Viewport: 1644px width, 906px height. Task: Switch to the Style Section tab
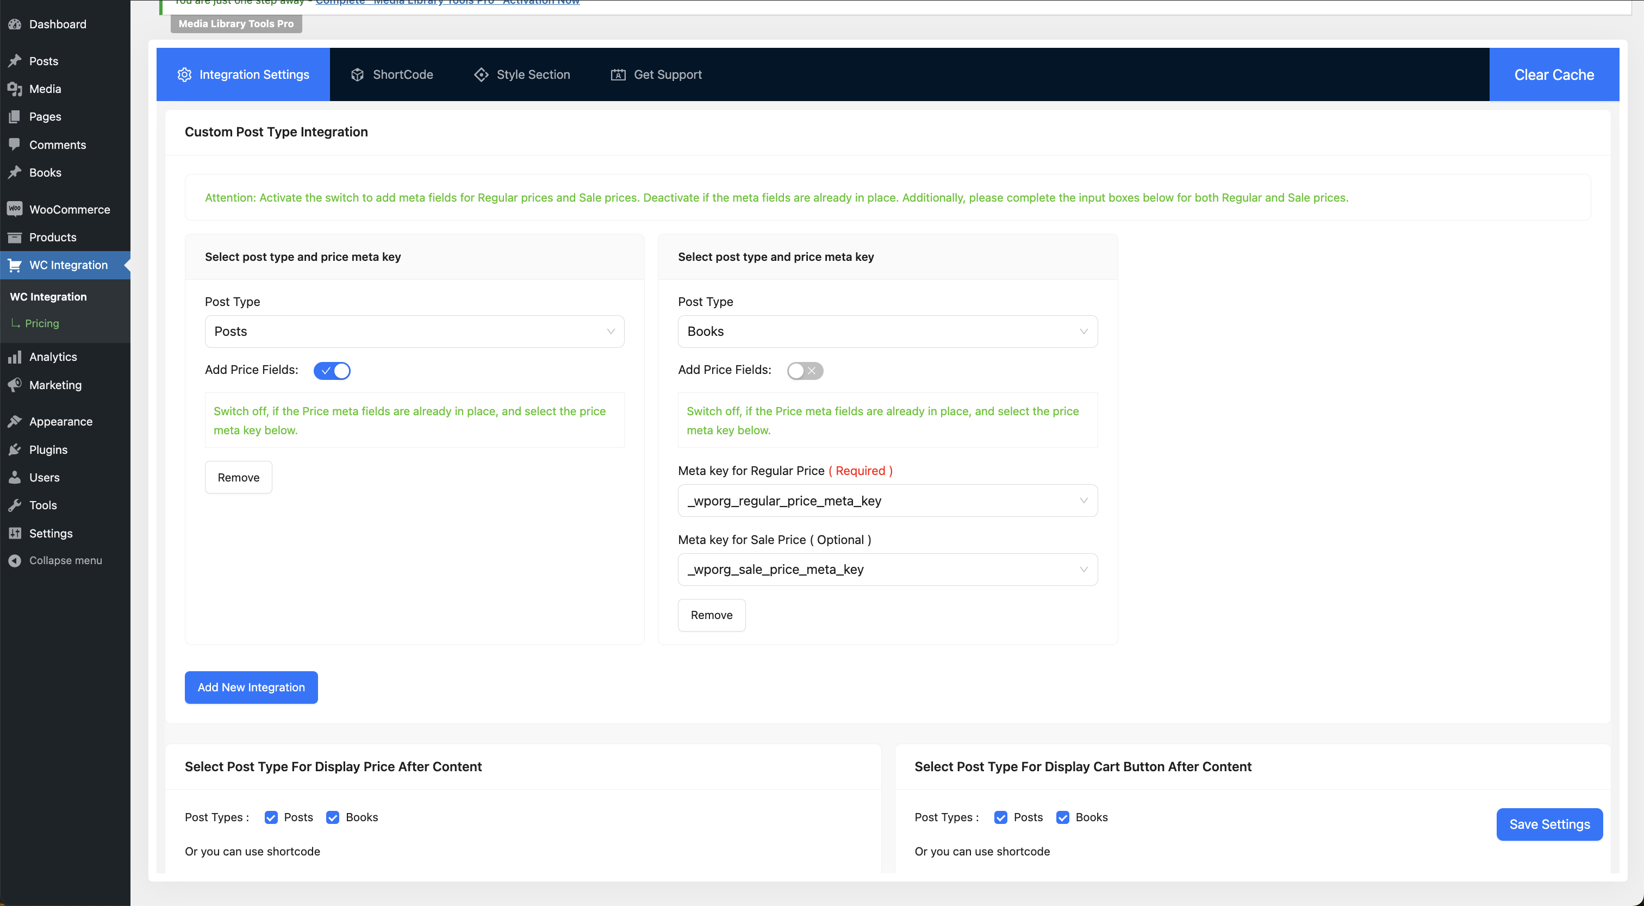(522, 74)
